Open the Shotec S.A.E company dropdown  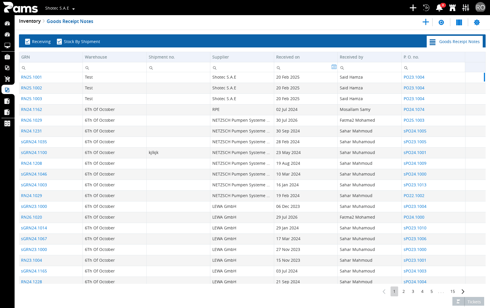[x=60, y=8]
